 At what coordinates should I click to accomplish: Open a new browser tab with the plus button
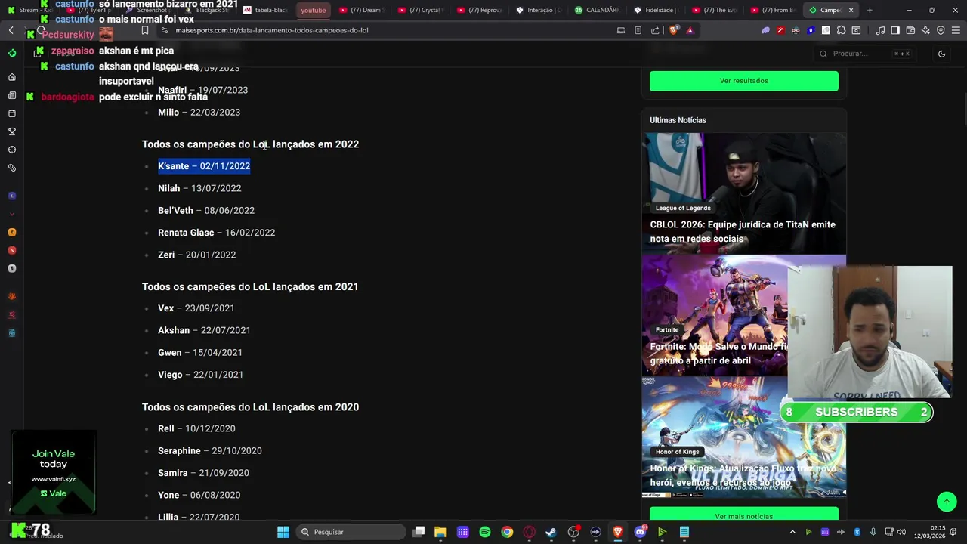870,10
